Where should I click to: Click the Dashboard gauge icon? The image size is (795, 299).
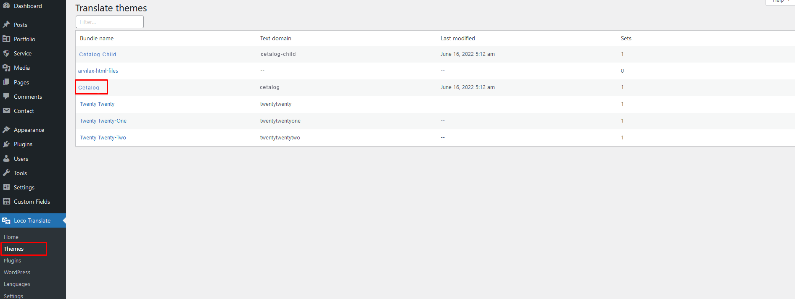click(x=6, y=5)
